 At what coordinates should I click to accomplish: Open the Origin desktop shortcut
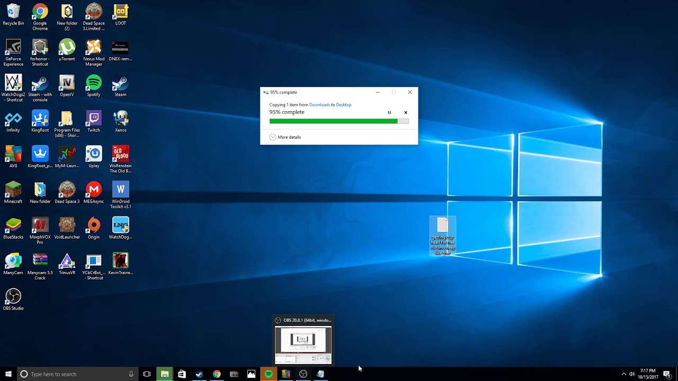94,226
